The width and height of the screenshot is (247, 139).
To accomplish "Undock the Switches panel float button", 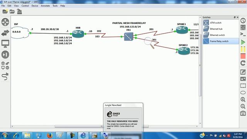I will (235, 17).
